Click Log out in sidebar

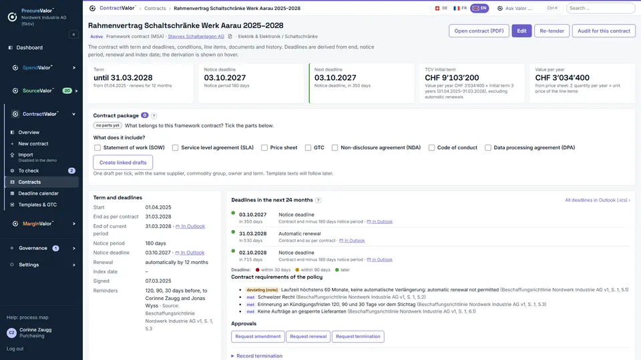point(15,349)
